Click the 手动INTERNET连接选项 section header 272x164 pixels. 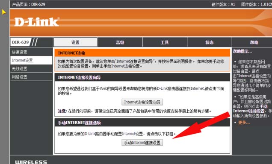pyautogui.click(x=142, y=123)
